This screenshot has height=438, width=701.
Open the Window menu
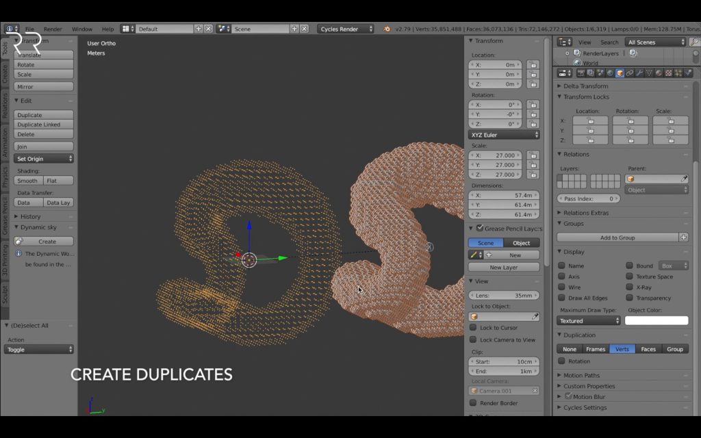coord(82,29)
